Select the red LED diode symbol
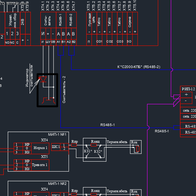Image resolution: width=196 pixels, height=196 pixels. point(43,80)
